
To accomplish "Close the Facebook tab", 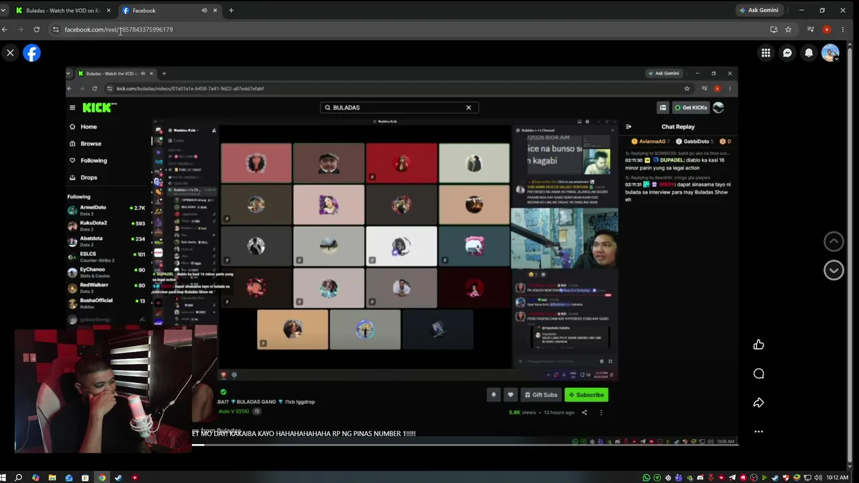I will tap(215, 11).
